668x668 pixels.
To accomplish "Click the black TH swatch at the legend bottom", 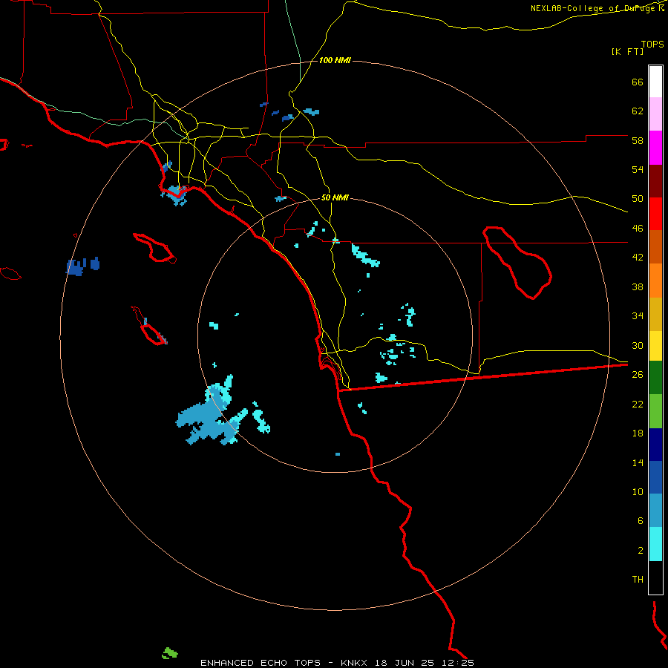I will [x=655, y=577].
